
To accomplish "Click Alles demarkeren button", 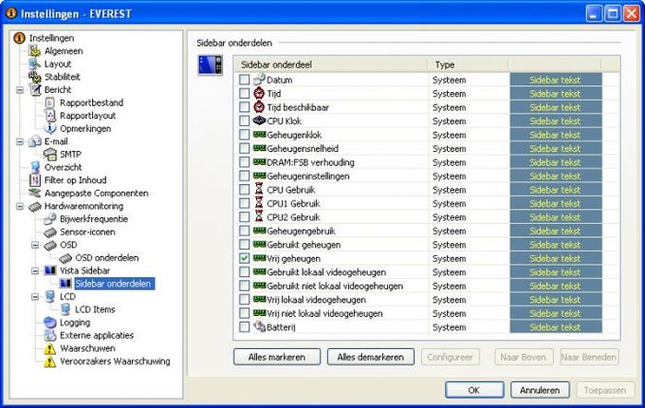I will [371, 357].
